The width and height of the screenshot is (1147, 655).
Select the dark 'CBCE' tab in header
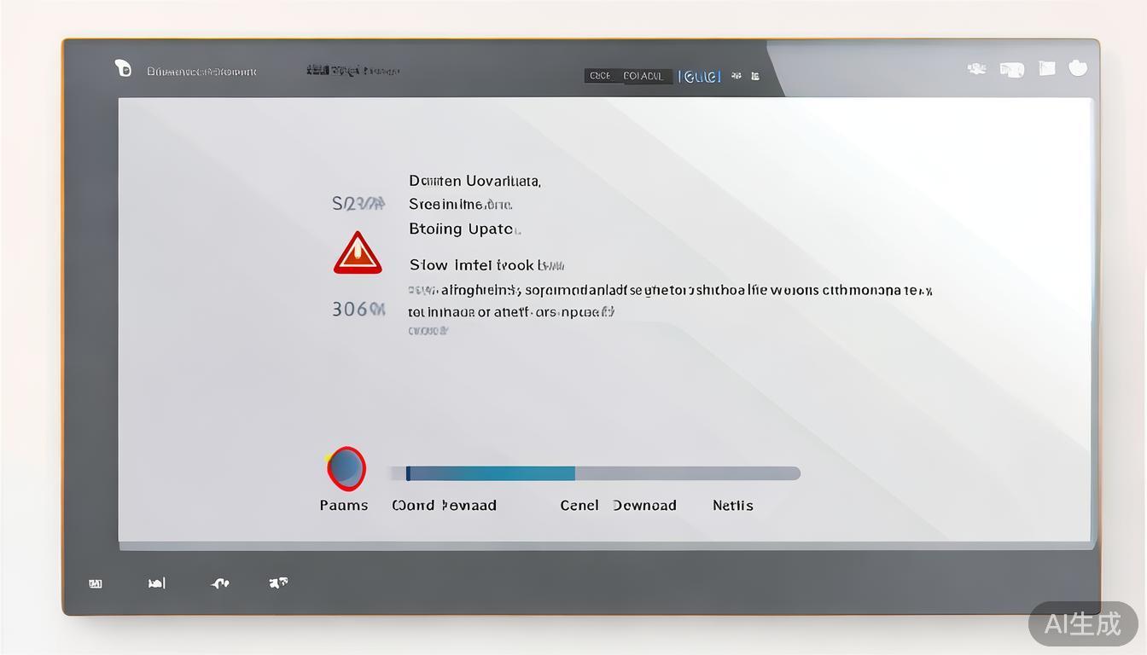pos(600,76)
